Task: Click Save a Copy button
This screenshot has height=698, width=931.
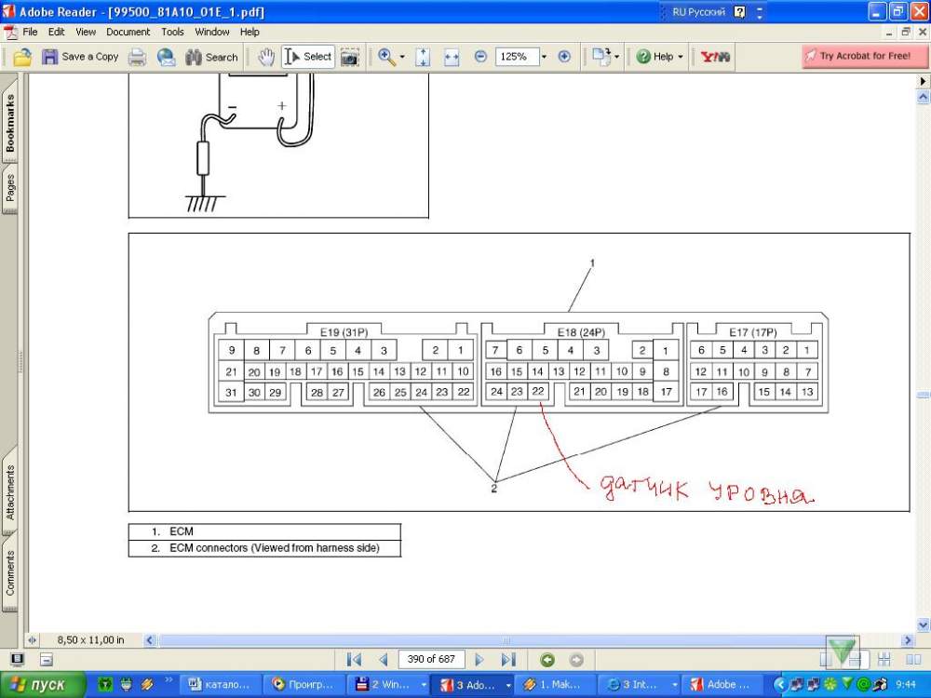Action: [x=80, y=57]
